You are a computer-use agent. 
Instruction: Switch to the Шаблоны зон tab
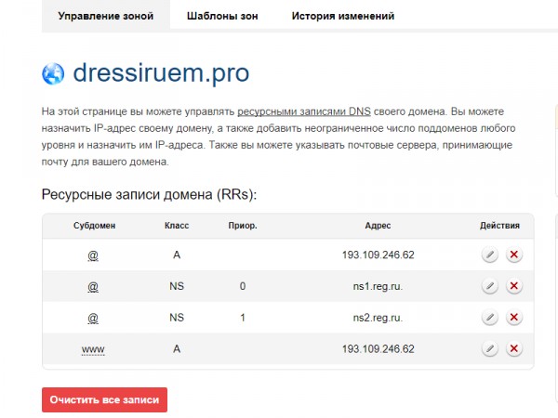[222, 16]
